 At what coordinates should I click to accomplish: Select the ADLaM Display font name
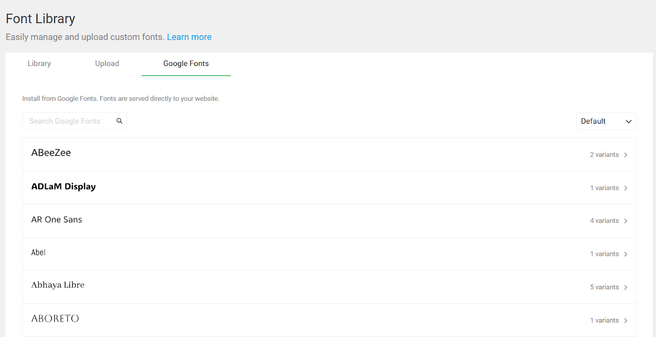[64, 186]
